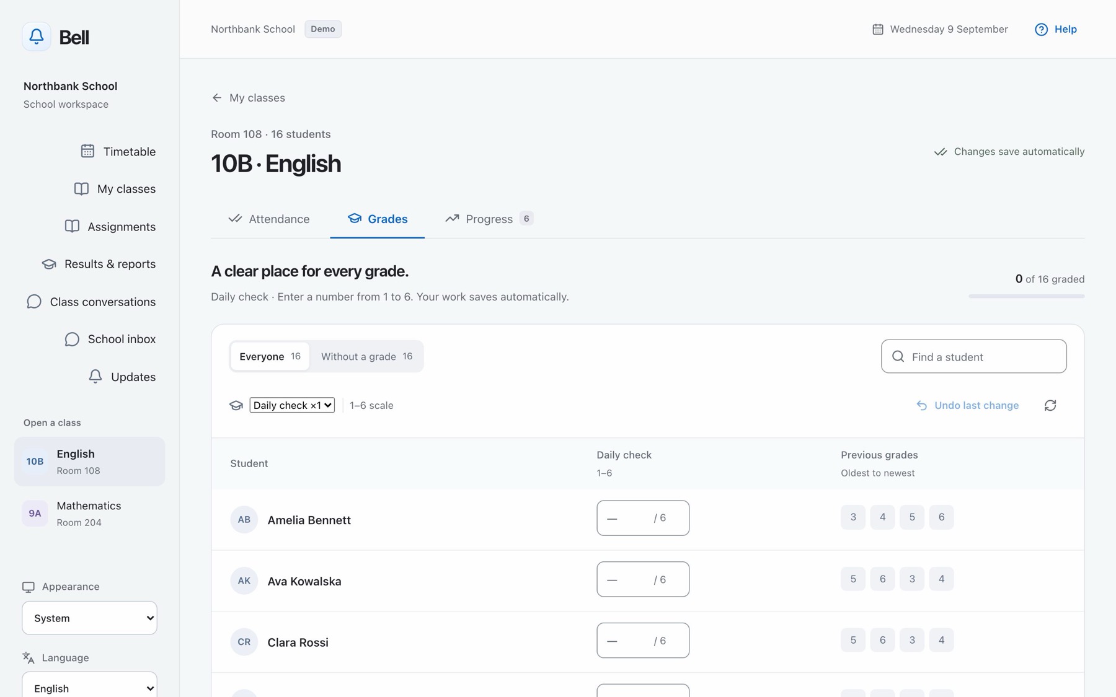The image size is (1116, 697).
Task: Click the search magnifier icon
Action: point(898,356)
